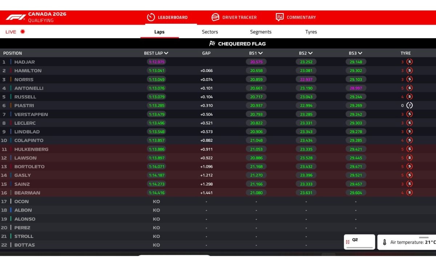Click the TYRE column header
Viewport: 436px width, 265px height.
pos(405,53)
